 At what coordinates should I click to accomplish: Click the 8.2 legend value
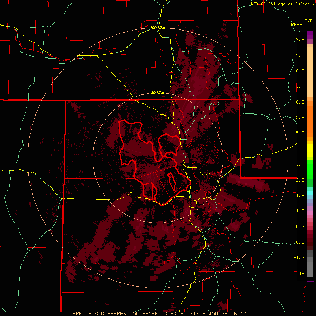pyautogui.click(x=300, y=71)
